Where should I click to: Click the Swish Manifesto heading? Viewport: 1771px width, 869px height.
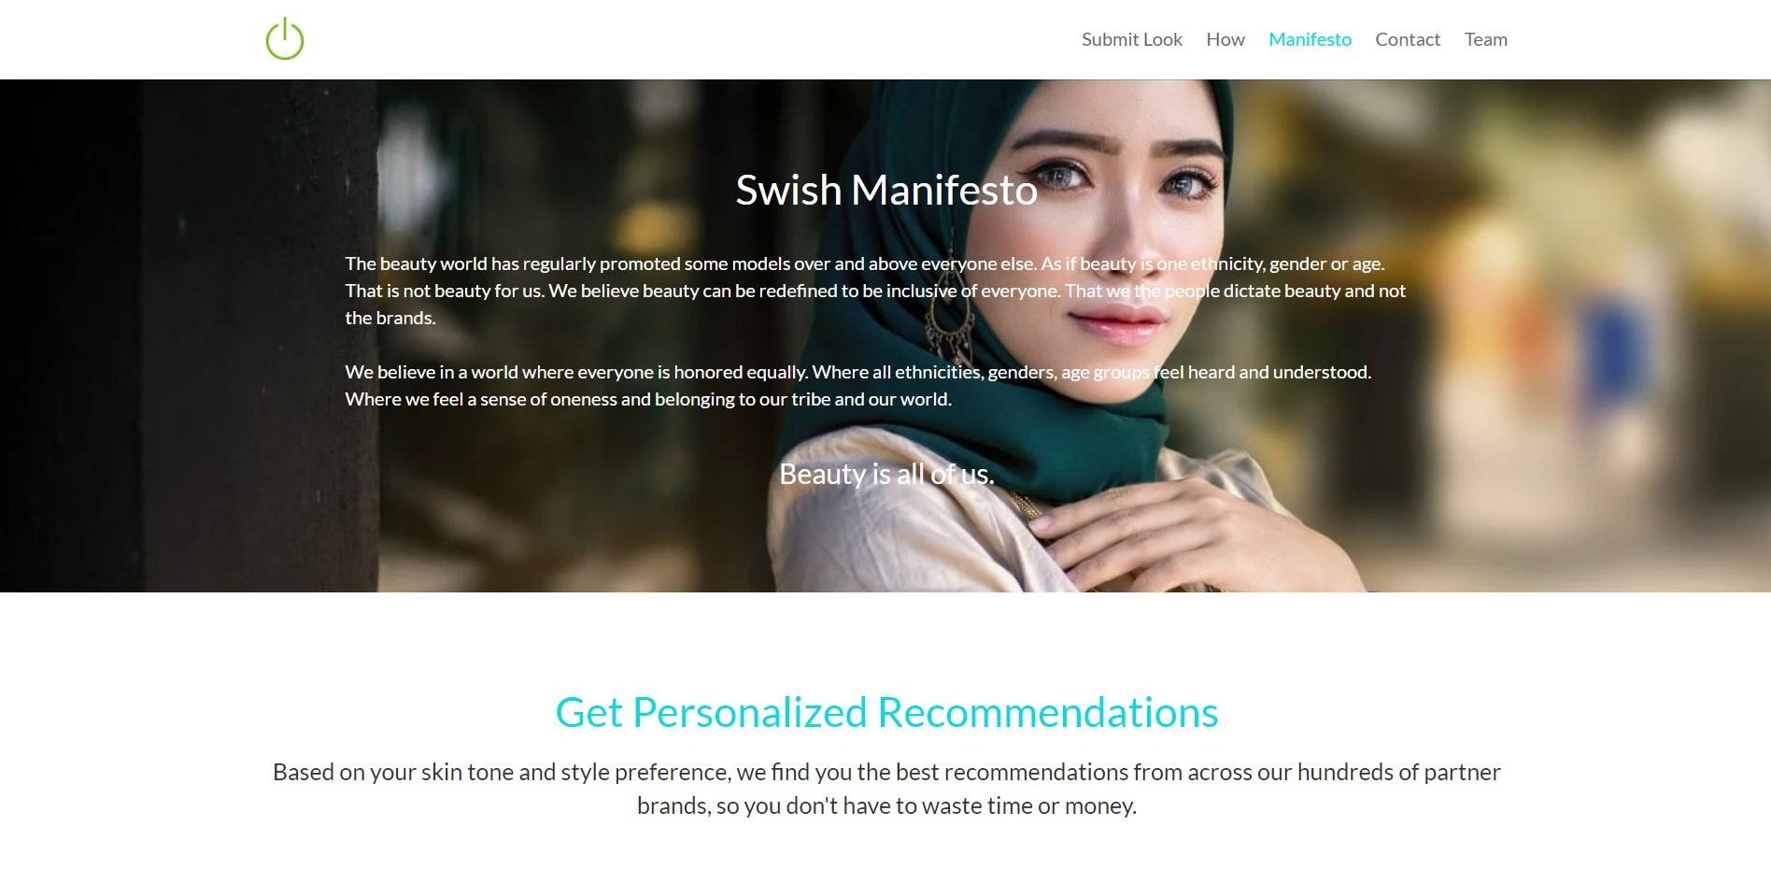886,190
